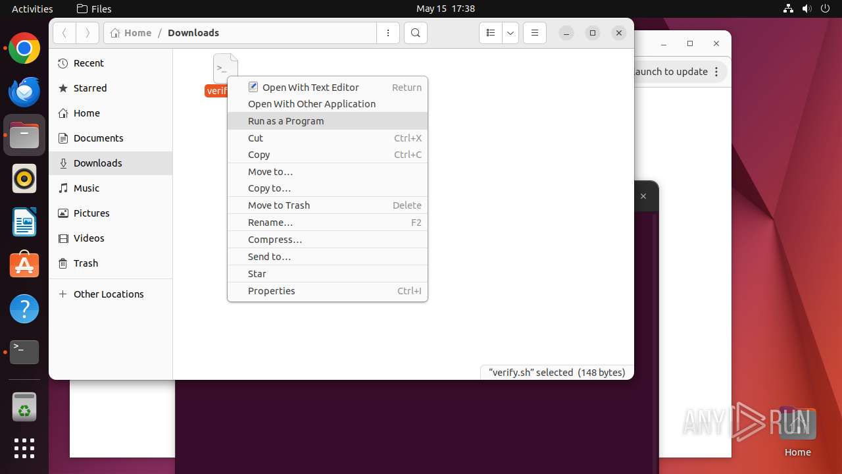Expand the view options dropdown arrow
842x474 pixels.
point(510,33)
